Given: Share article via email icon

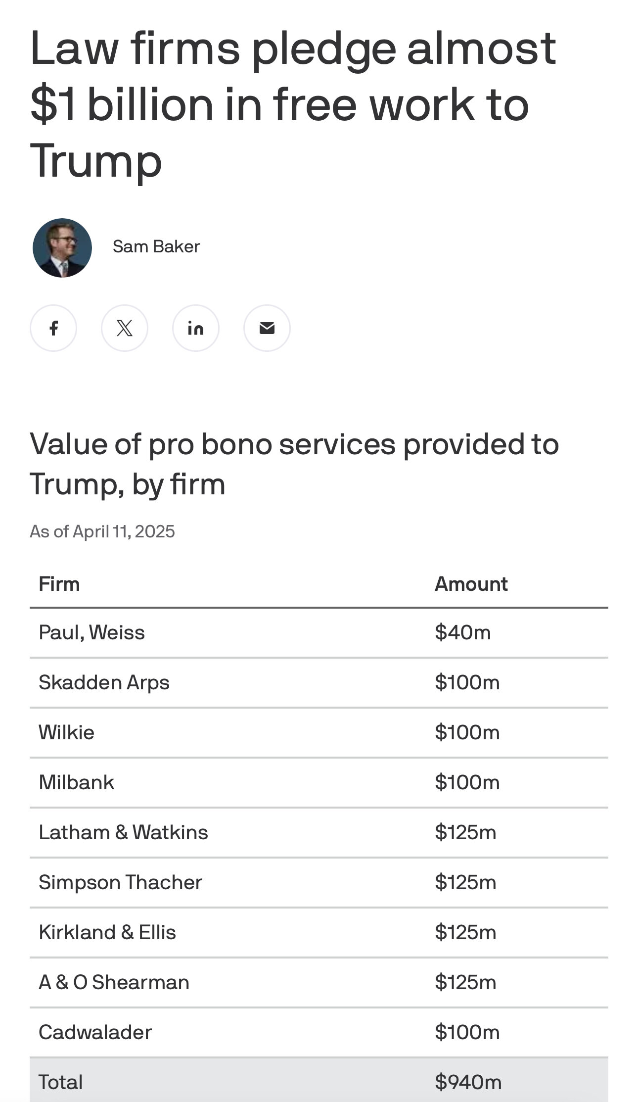Looking at the screenshot, I should click(x=267, y=328).
